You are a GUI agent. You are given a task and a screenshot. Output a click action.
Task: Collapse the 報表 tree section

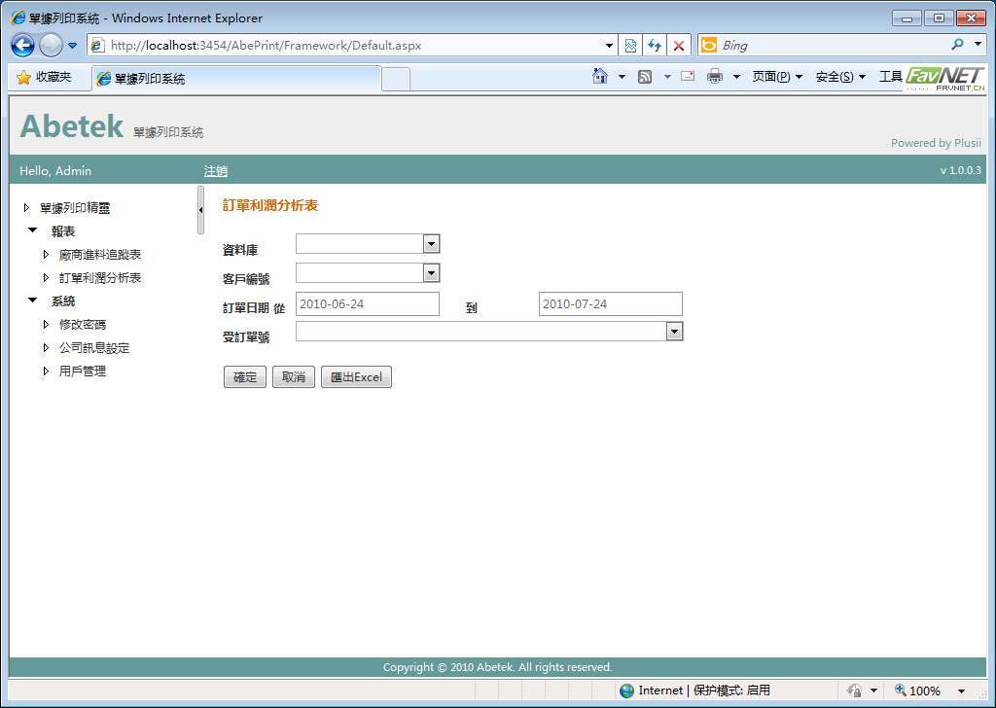pyautogui.click(x=33, y=230)
